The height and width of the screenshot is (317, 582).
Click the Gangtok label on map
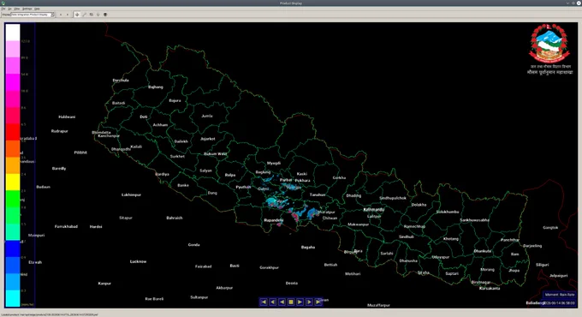click(x=550, y=227)
